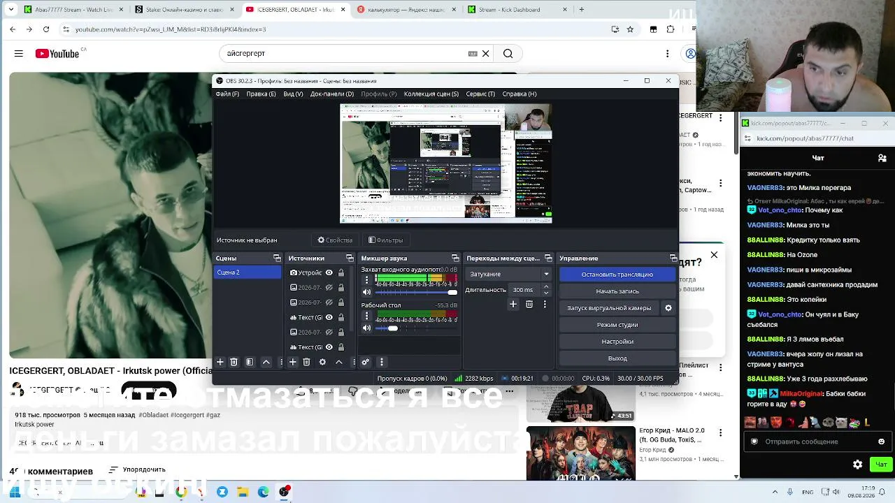This screenshot has width=895, height=503.
Task: Open Вид menu in OBS
Action: 293,94
